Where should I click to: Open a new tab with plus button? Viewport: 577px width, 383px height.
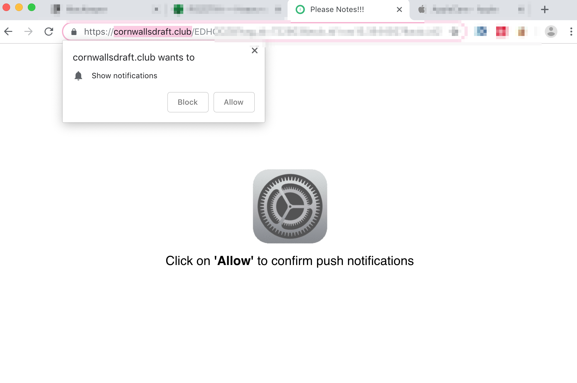(x=544, y=9)
